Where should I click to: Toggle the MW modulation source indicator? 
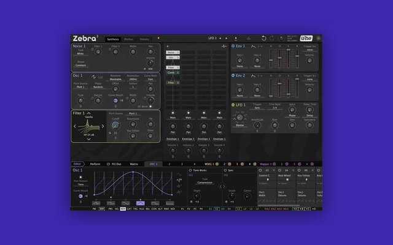click(102, 209)
